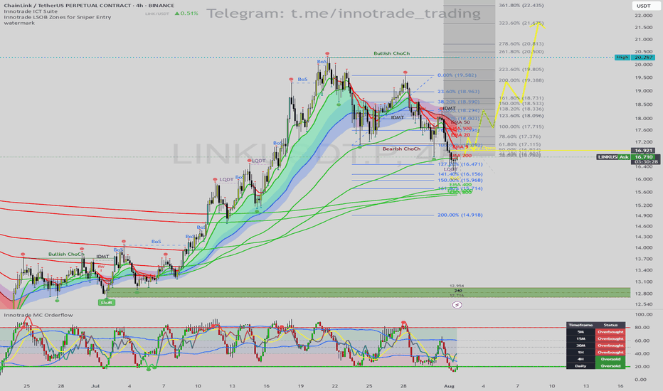Viewport: 663px width, 391px height.
Task: Click the 30M row in the status table
Action: click(595, 346)
